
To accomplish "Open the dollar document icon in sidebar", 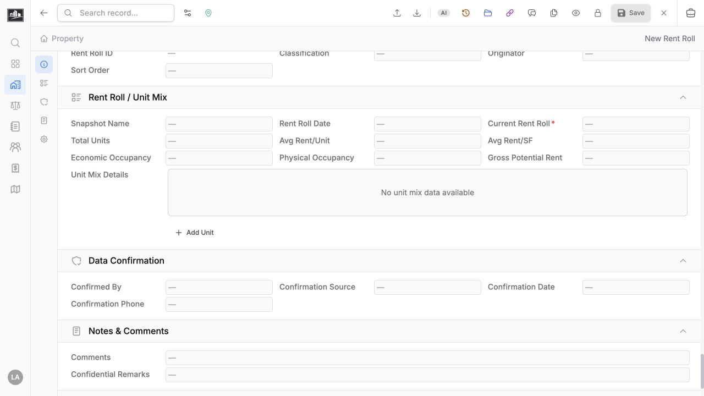I will (x=15, y=168).
